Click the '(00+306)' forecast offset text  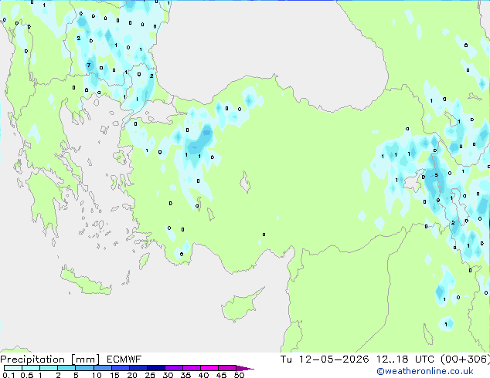click(x=465, y=359)
